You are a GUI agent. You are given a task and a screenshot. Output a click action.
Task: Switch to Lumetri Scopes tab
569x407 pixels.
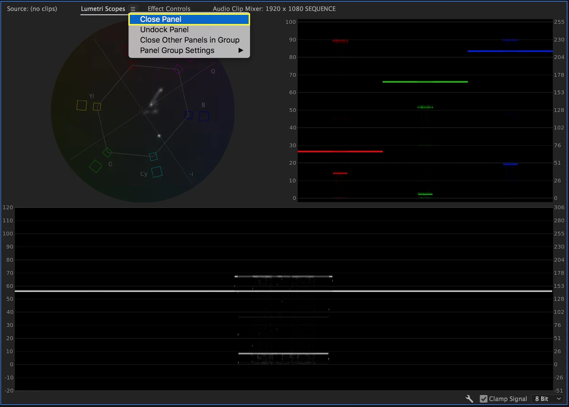103,9
